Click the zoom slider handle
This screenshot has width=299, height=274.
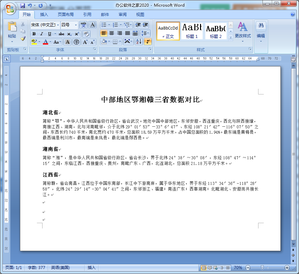click(x=262, y=268)
